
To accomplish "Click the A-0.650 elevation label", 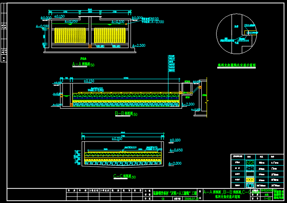I will pyautogui.click(x=176, y=150).
